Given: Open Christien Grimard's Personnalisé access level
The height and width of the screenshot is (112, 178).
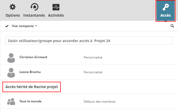Looking at the screenshot, I should coord(93,57).
